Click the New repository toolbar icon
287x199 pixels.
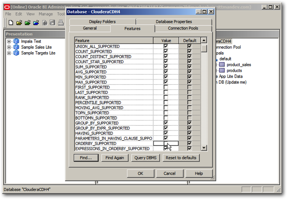11,22
